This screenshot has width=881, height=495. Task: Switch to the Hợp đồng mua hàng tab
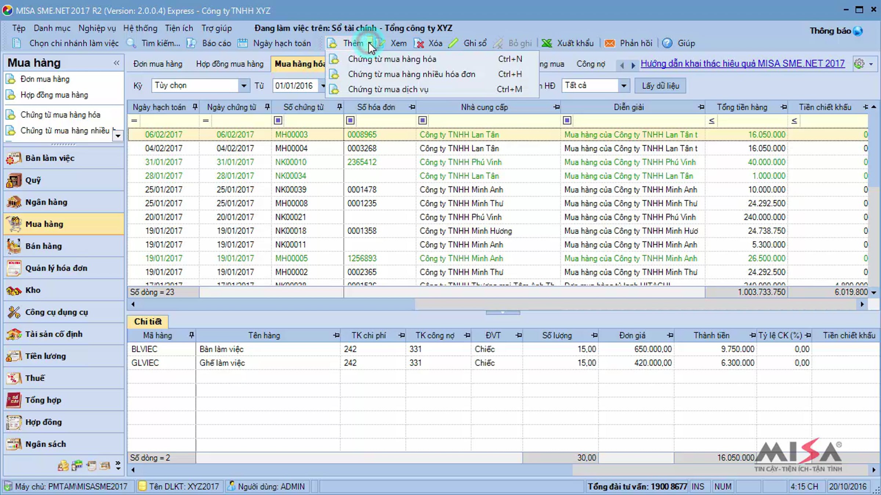click(230, 64)
